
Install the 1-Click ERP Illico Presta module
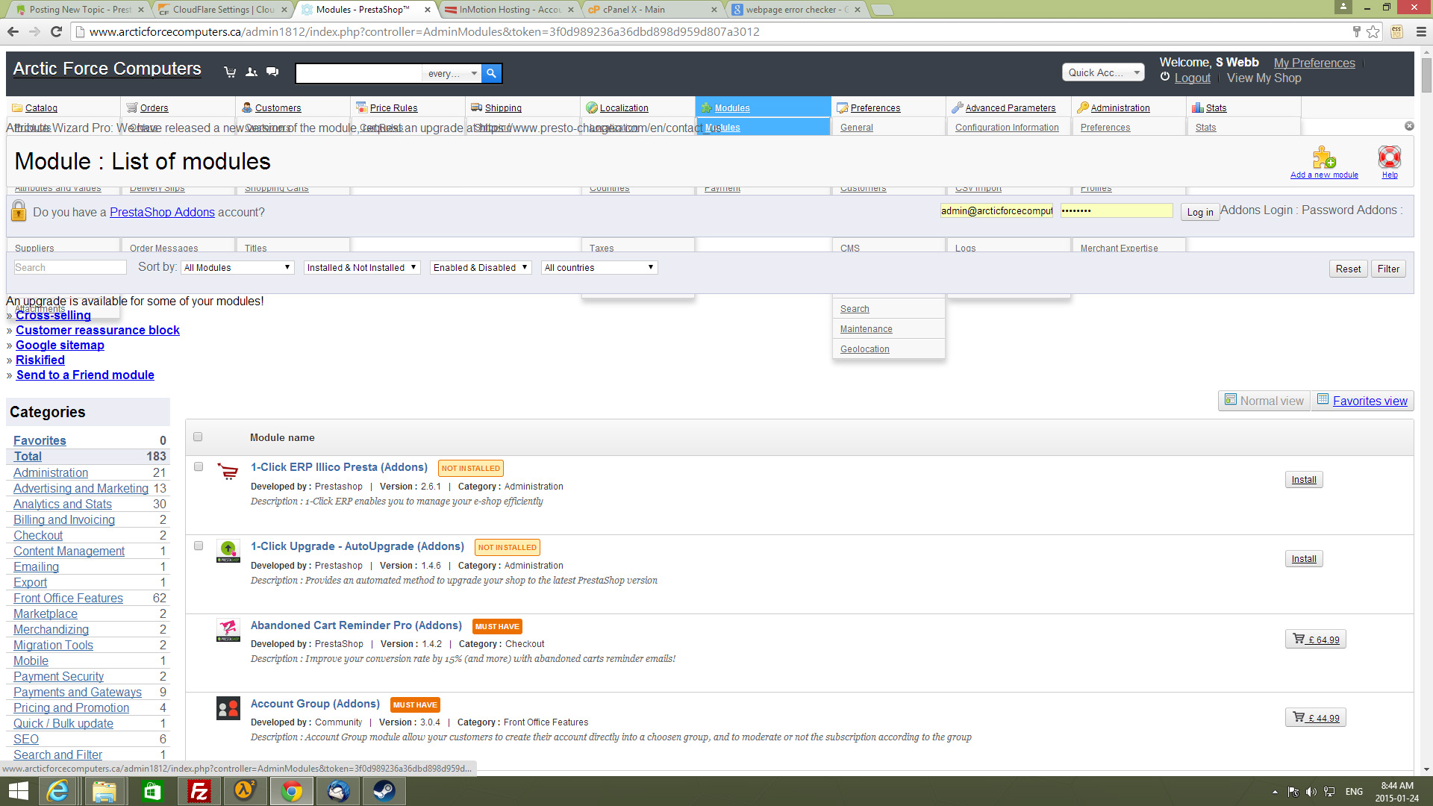tap(1303, 479)
